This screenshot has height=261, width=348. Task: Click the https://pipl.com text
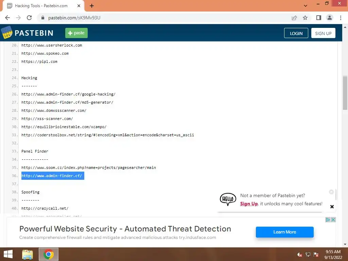(39, 62)
